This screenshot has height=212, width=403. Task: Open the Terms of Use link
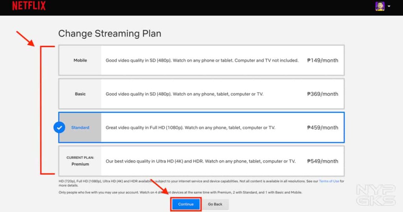coord(329,181)
